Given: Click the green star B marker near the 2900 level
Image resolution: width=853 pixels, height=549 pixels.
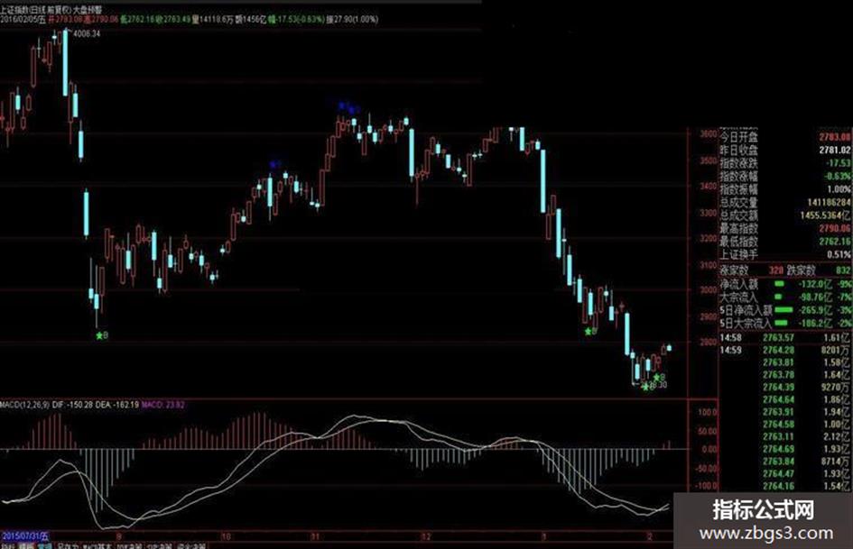Looking at the screenshot, I should tap(591, 331).
